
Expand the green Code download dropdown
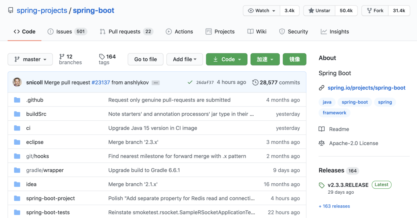pyautogui.click(x=227, y=59)
